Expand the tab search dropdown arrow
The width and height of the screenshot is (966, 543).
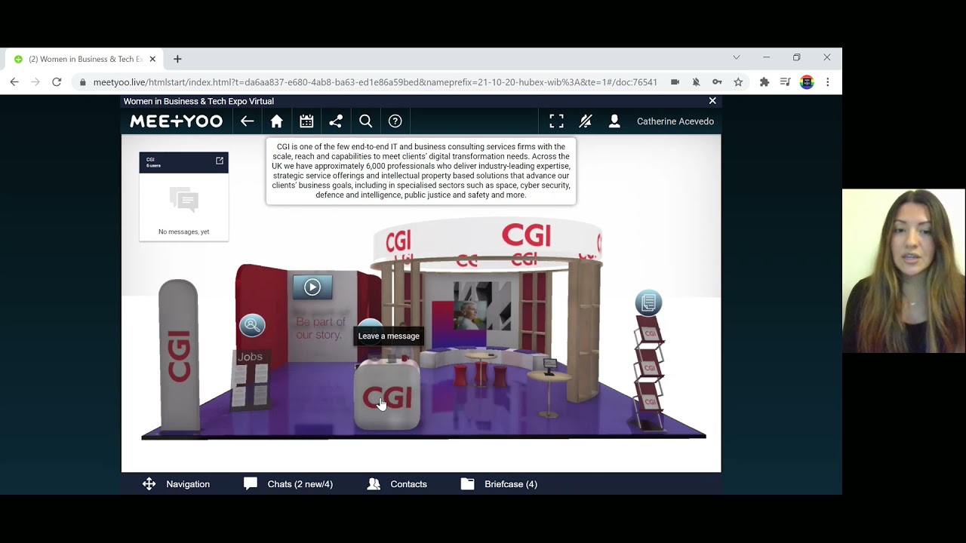tap(737, 57)
